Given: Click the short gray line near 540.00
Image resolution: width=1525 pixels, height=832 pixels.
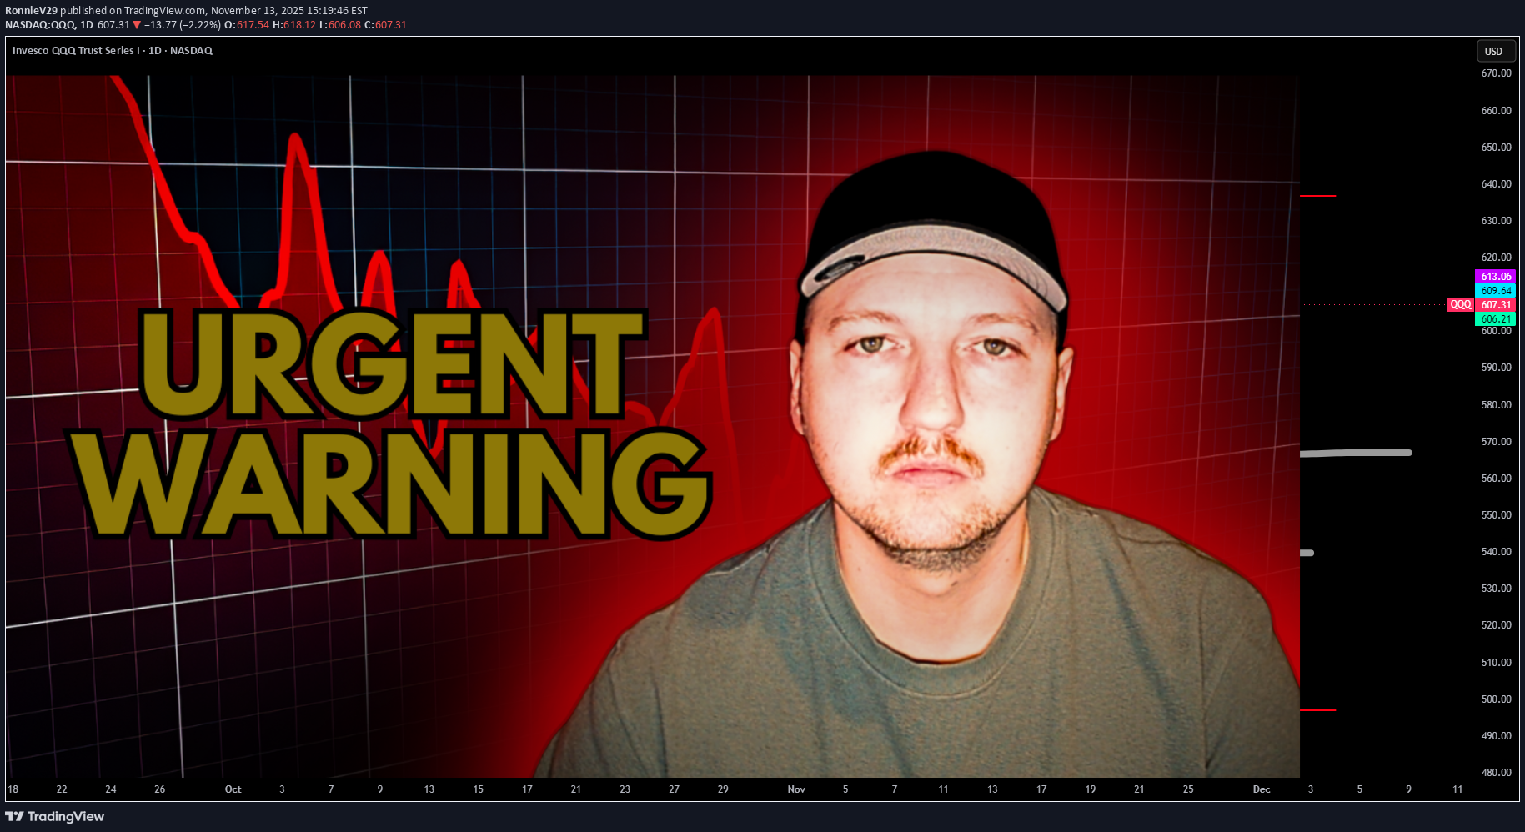Looking at the screenshot, I should 1307,553.
